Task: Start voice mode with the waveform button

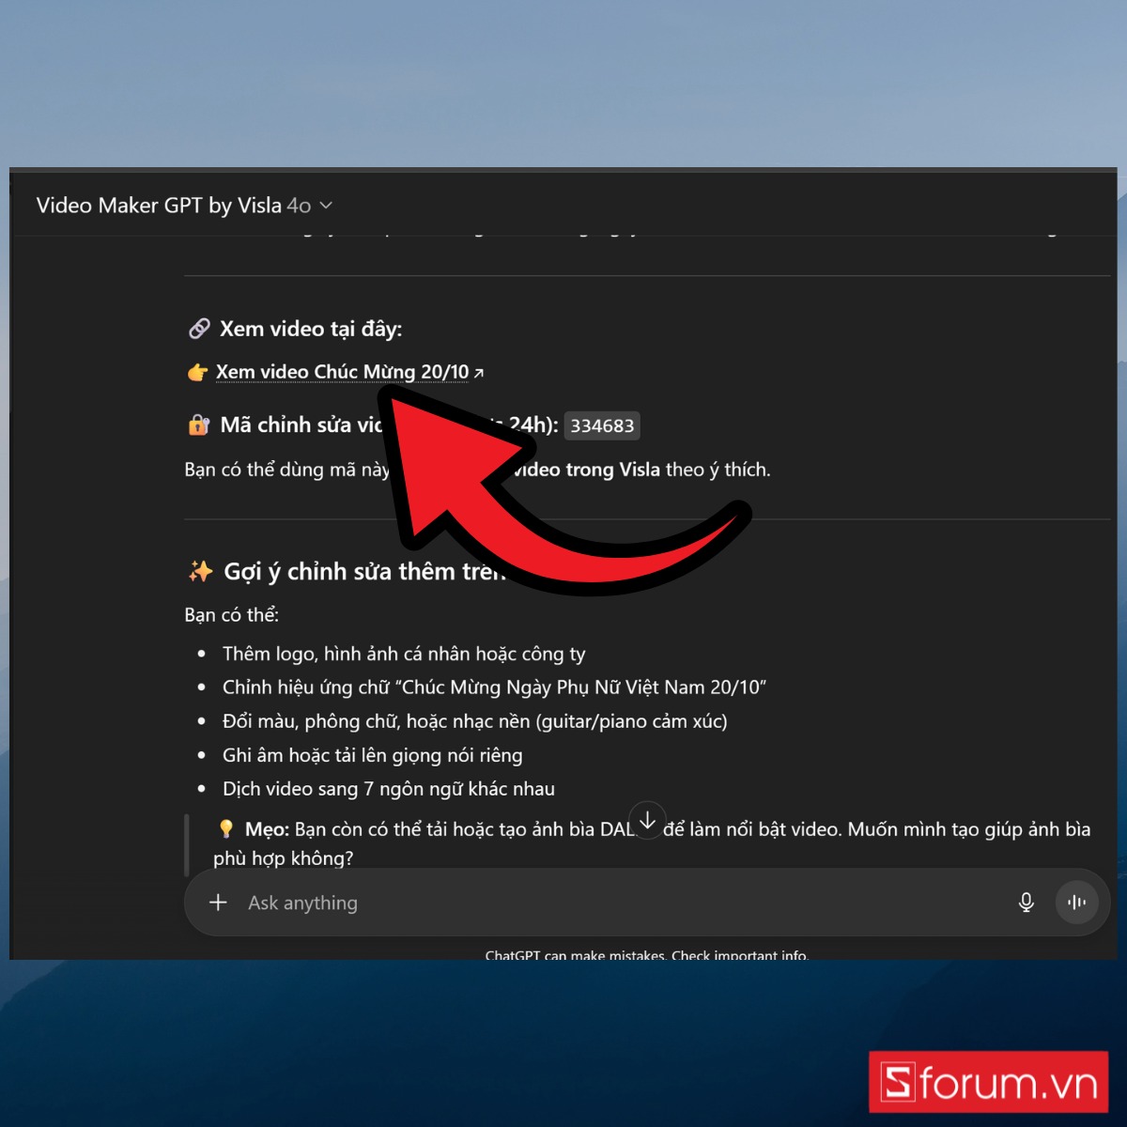Action: coord(1077,903)
